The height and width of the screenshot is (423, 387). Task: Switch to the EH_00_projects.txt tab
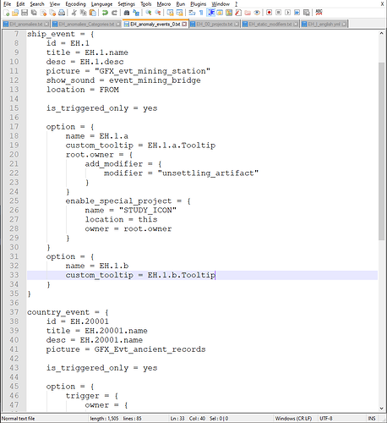pos(215,25)
